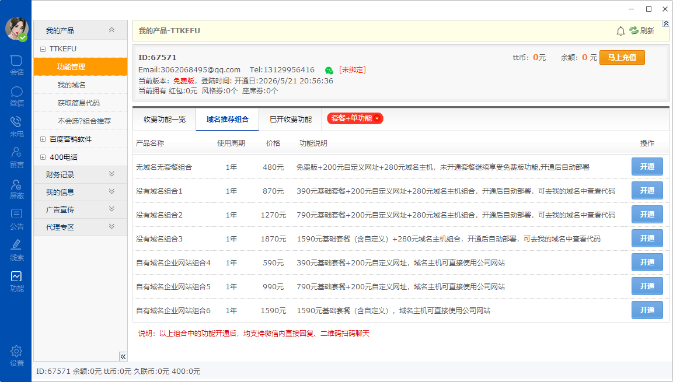The width and height of the screenshot is (673, 382).
Task: Open the 会话 sidebar section
Action: [16, 65]
